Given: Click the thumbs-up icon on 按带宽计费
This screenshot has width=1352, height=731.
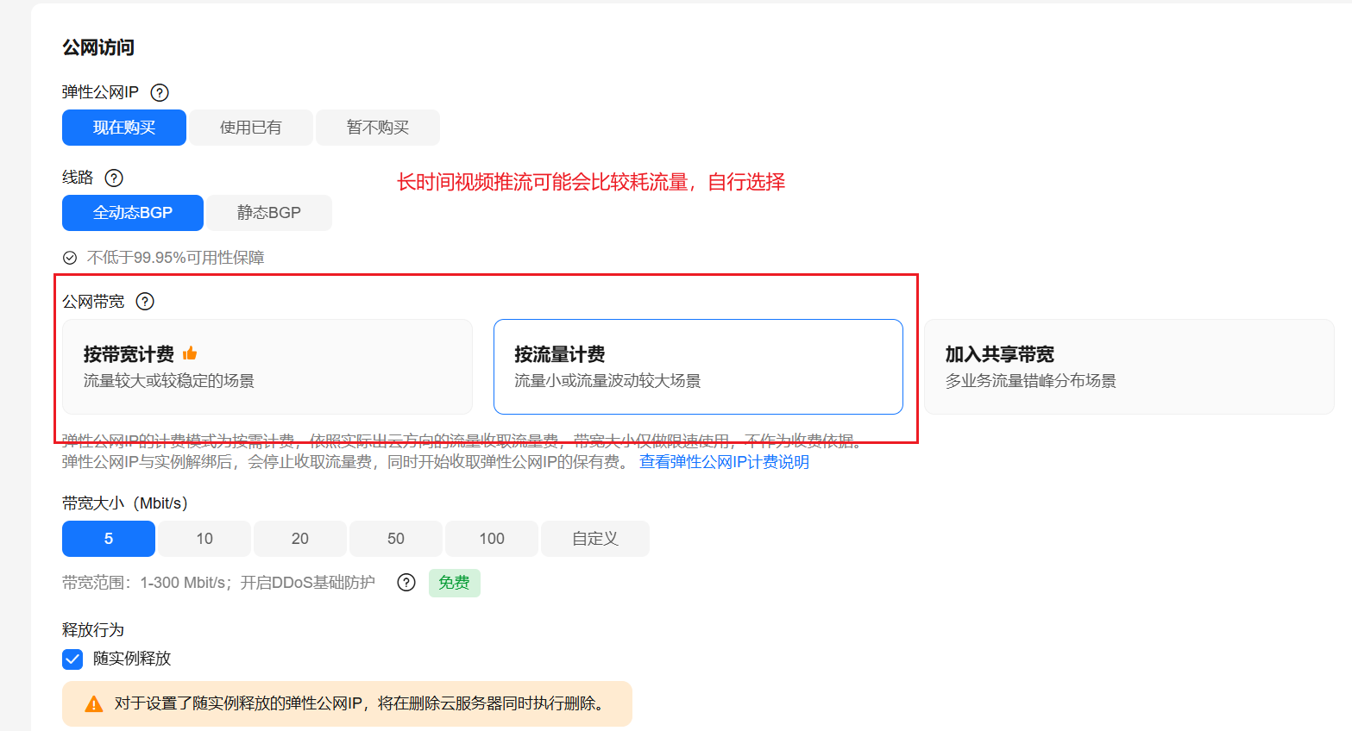Looking at the screenshot, I should click(190, 353).
